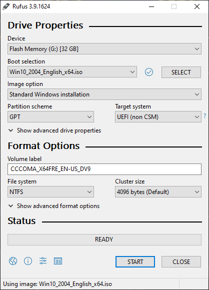Click the Target system help question mark
This screenshot has width=209, height=290.
[204, 116]
